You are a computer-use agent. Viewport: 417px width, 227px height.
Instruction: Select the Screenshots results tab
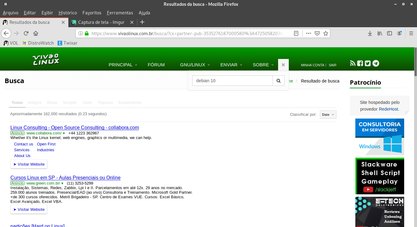point(130,103)
